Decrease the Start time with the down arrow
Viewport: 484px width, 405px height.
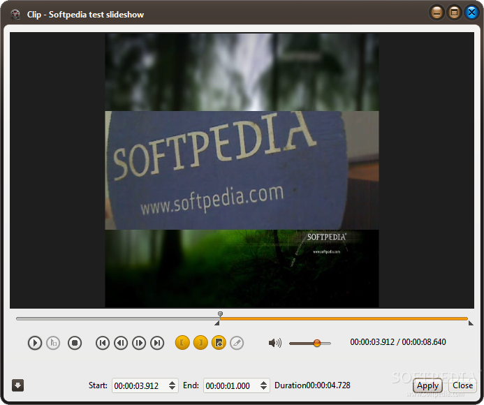point(173,388)
